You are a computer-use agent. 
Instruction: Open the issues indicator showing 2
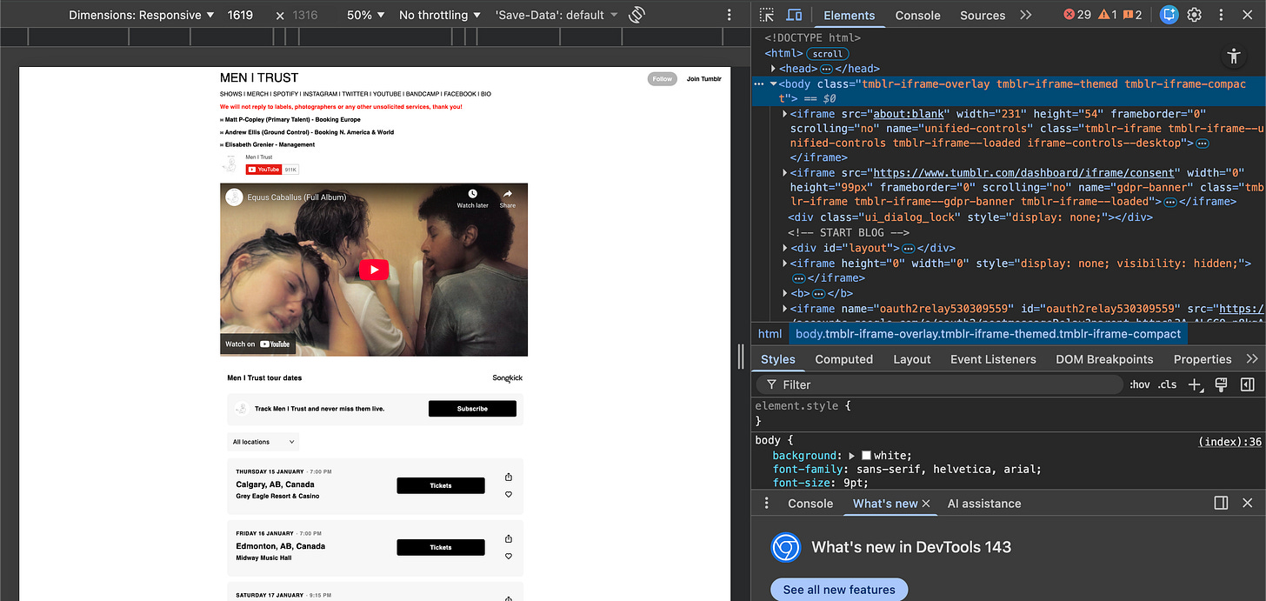1133,15
